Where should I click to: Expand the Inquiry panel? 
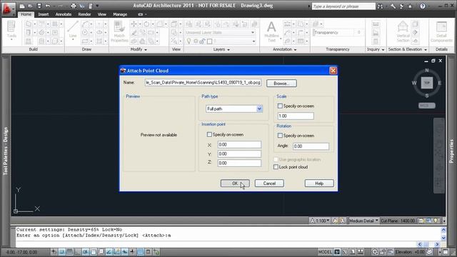click(376, 49)
